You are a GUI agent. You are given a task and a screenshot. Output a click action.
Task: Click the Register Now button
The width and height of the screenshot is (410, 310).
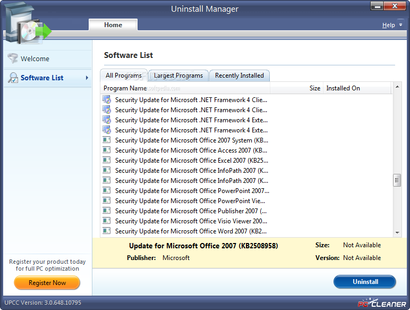coord(47,283)
